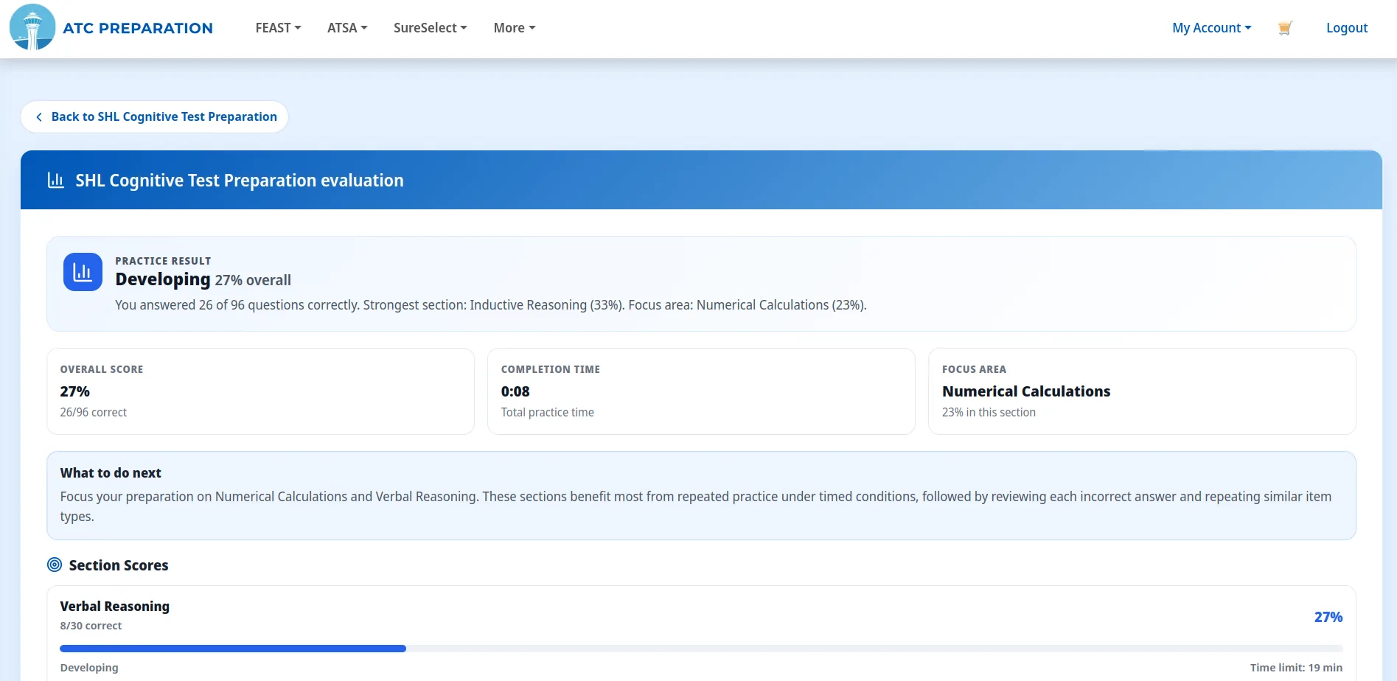Image resolution: width=1397 pixels, height=681 pixels.
Task: Click the 'Verbal Reasoning' section title
Action: [x=115, y=607]
